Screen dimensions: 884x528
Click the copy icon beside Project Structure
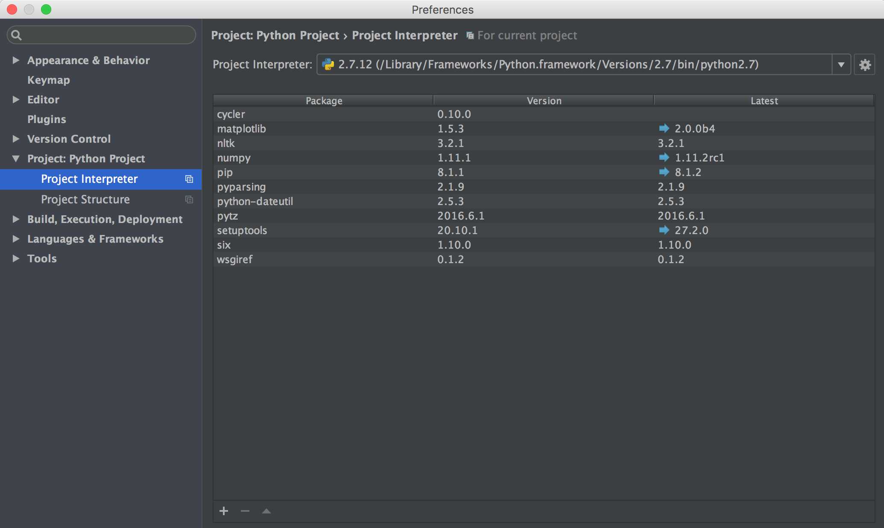[x=189, y=199]
